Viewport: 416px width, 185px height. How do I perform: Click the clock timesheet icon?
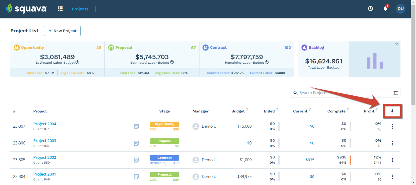point(370,9)
